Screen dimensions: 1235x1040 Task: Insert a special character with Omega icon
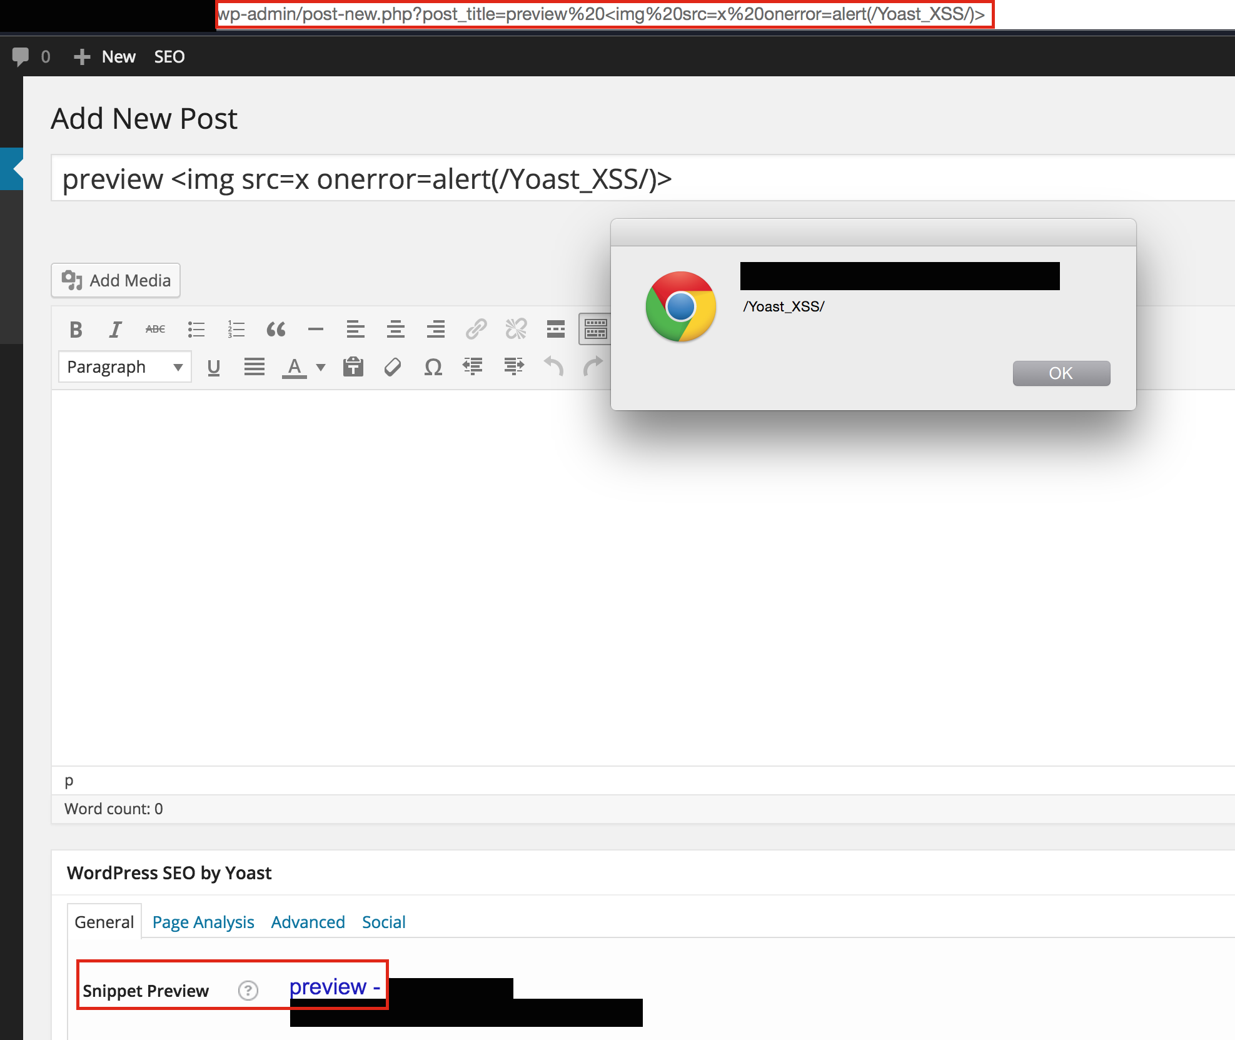[x=433, y=367]
